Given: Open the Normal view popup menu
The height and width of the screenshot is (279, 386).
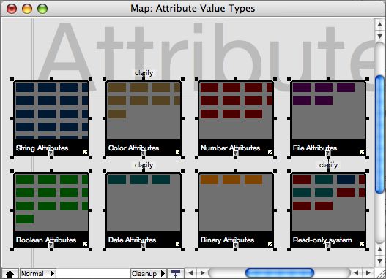Looking at the screenshot, I should 37,273.
